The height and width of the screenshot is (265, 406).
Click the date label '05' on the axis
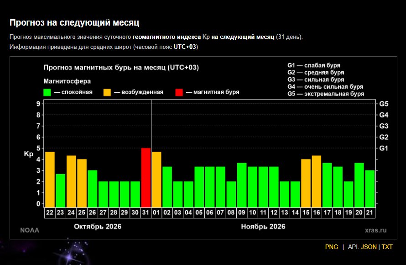(199, 212)
